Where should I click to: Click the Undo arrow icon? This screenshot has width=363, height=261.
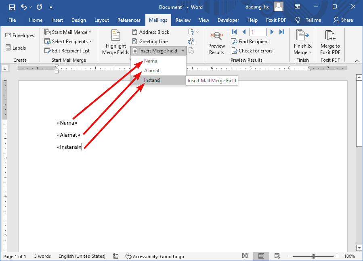coord(24,7)
